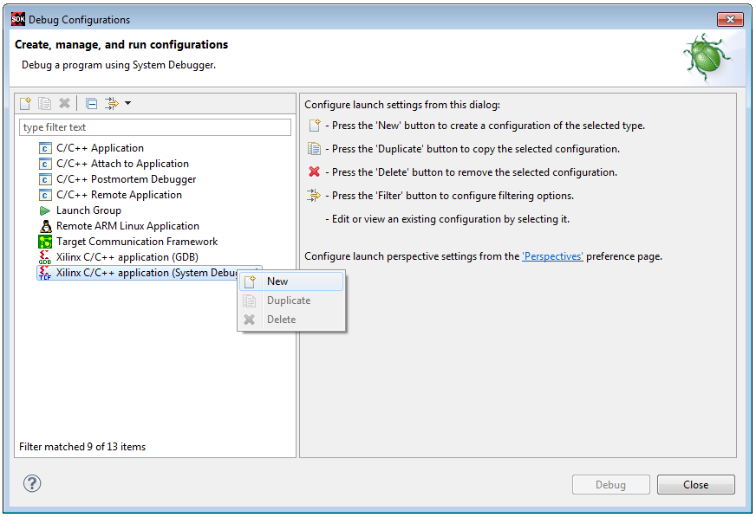Select 'Target Communication Framework' entry

tap(137, 242)
